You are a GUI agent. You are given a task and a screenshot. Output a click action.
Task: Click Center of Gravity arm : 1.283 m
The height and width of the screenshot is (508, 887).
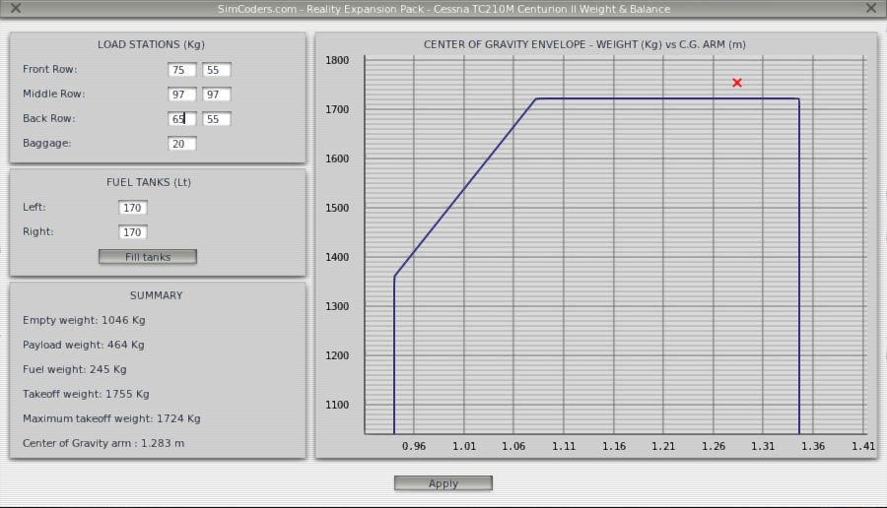103,444
